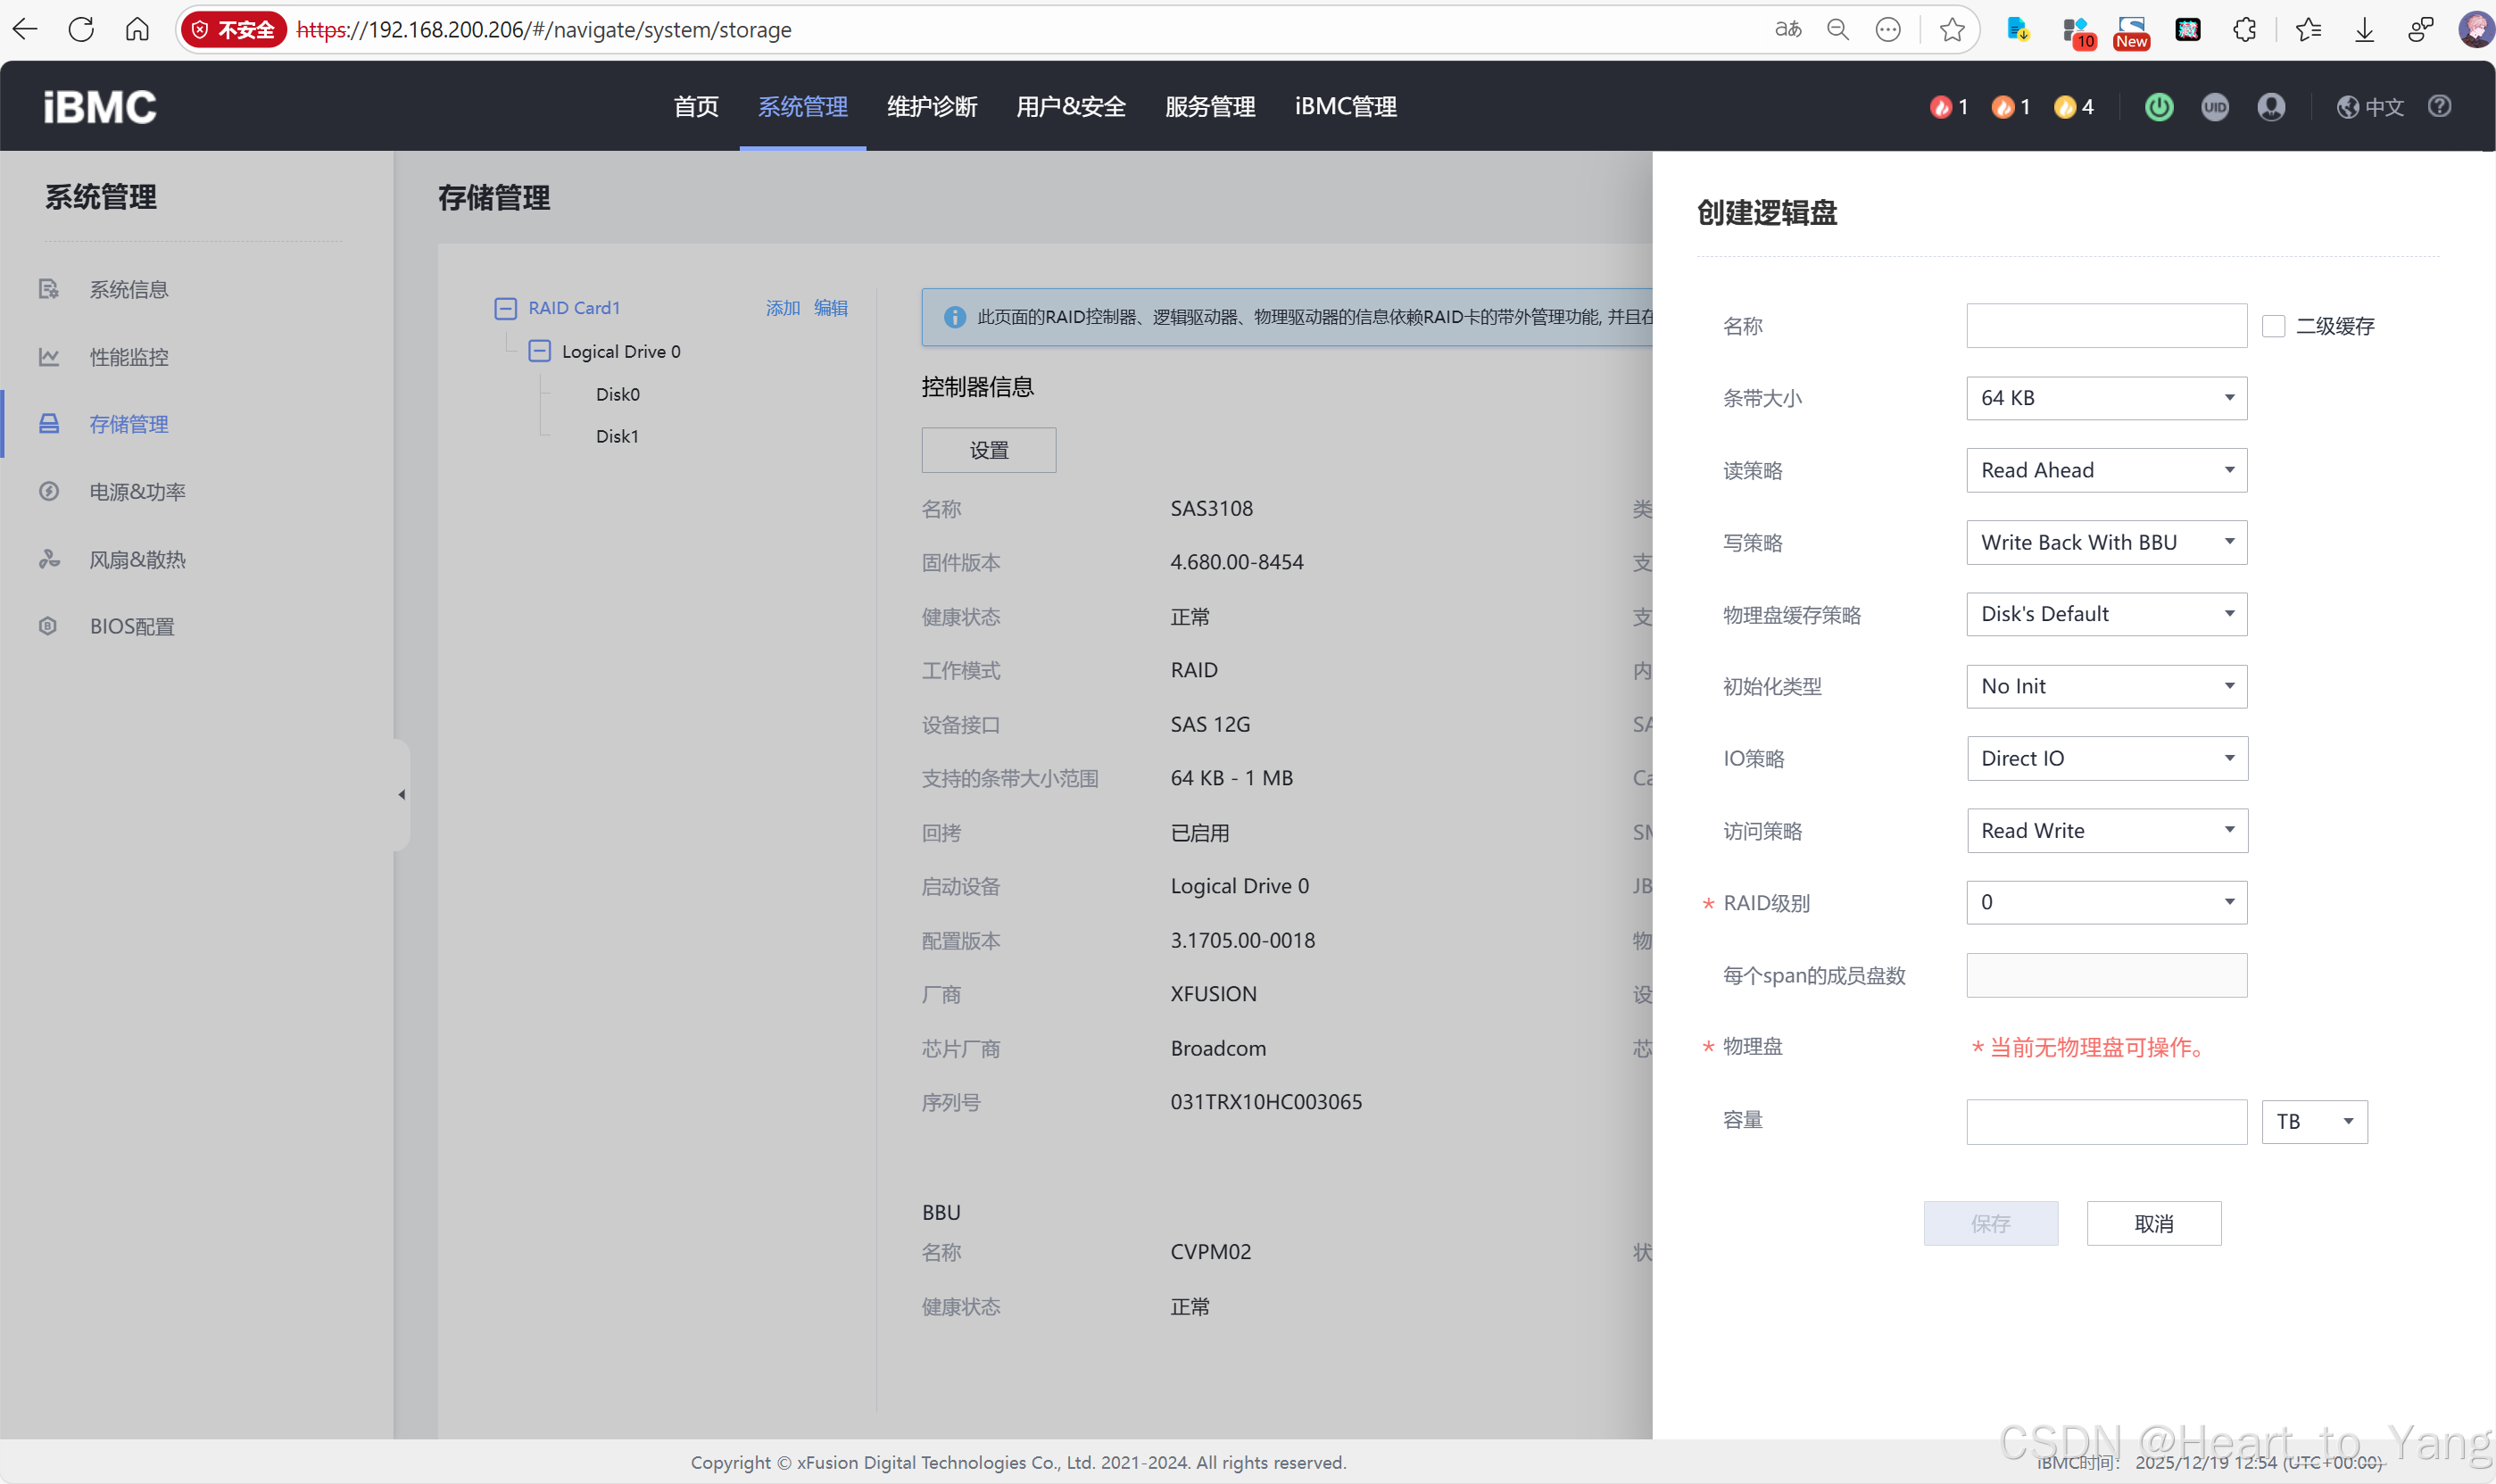
Task: Collapse the RAID Card1 tree node
Action: coord(506,308)
